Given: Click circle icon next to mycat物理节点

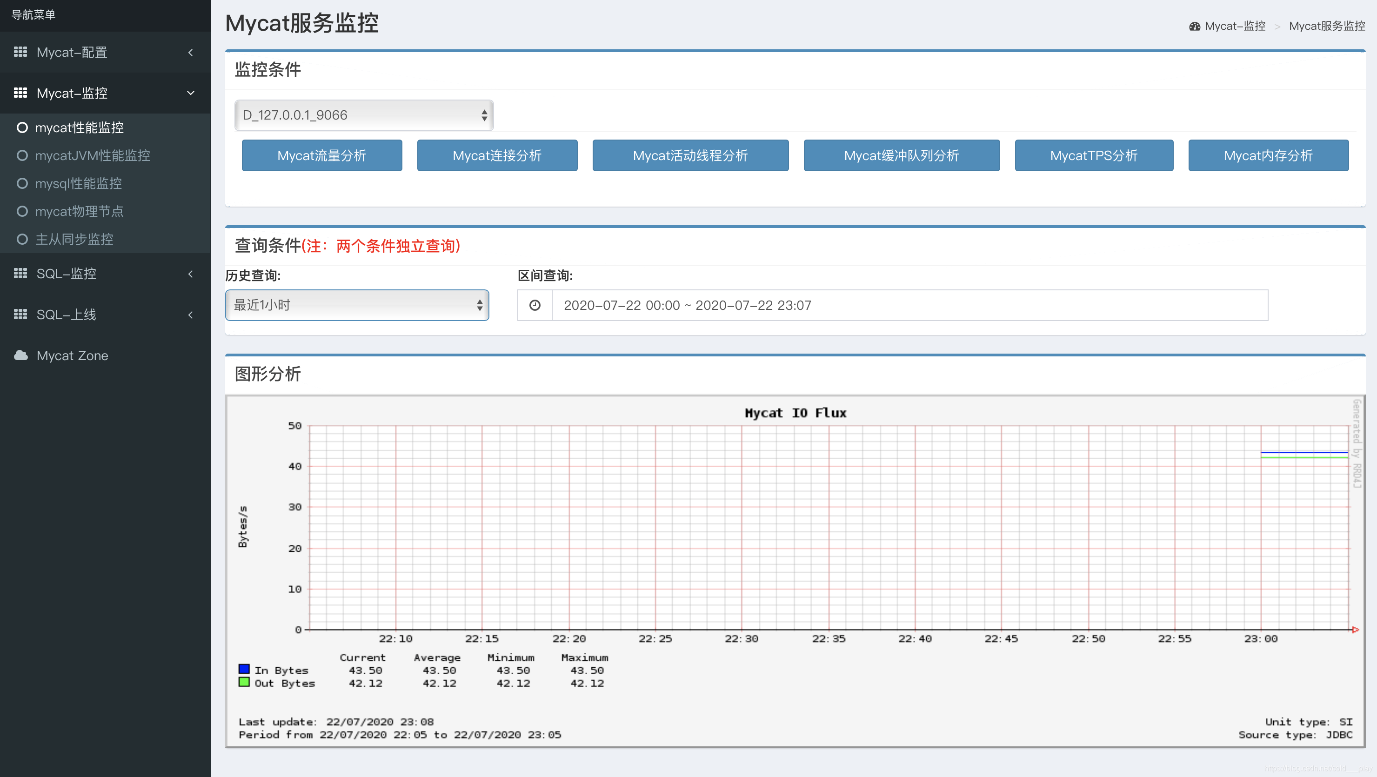Looking at the screenshot, I should pos(22,211).
